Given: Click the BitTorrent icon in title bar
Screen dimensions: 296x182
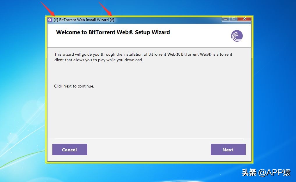Looking at the screenshot, I should click(x=50, y=20).
